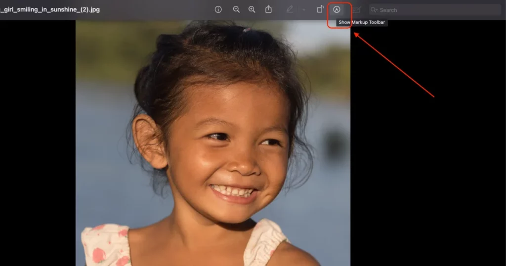Show the Markup Toolbar
This screenshot has width=506, height=266.
(x=337, y=10)
